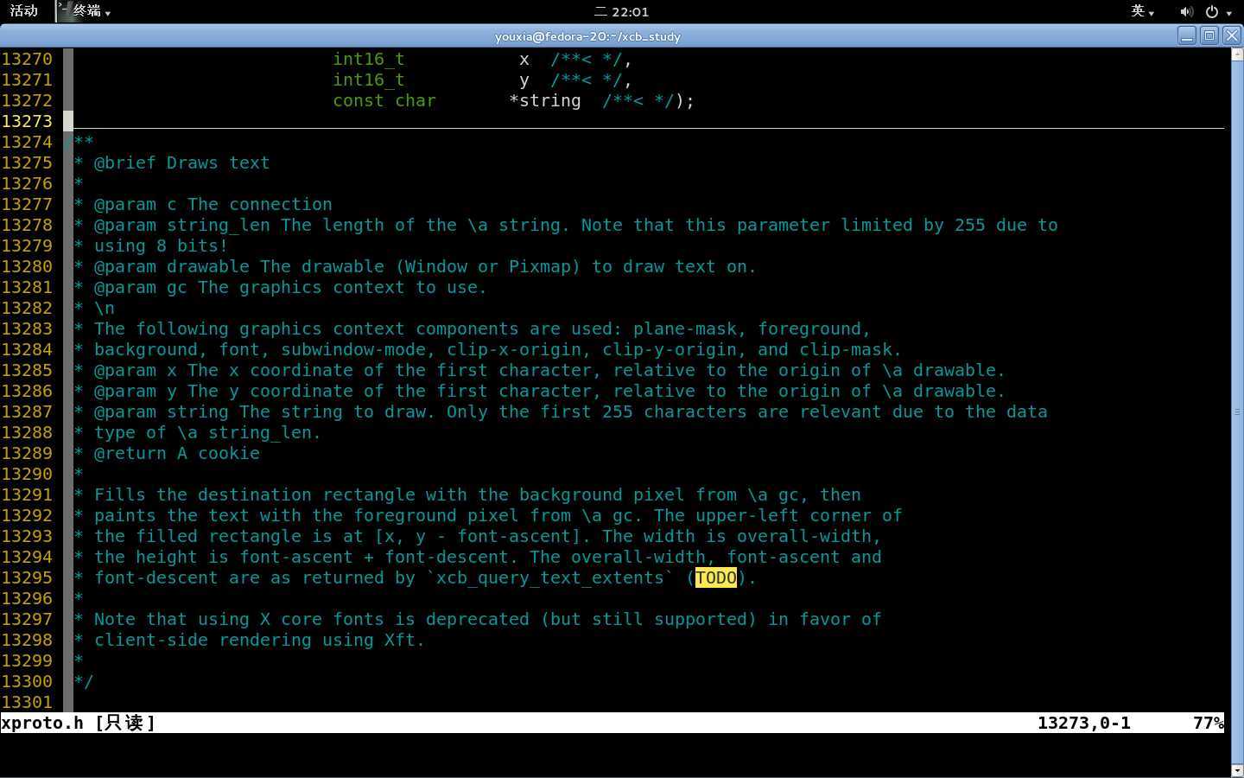This screenshot has height=778, width=1244.
Task: Click [只读] read-only indicator
Action: (x=125, y=723)
